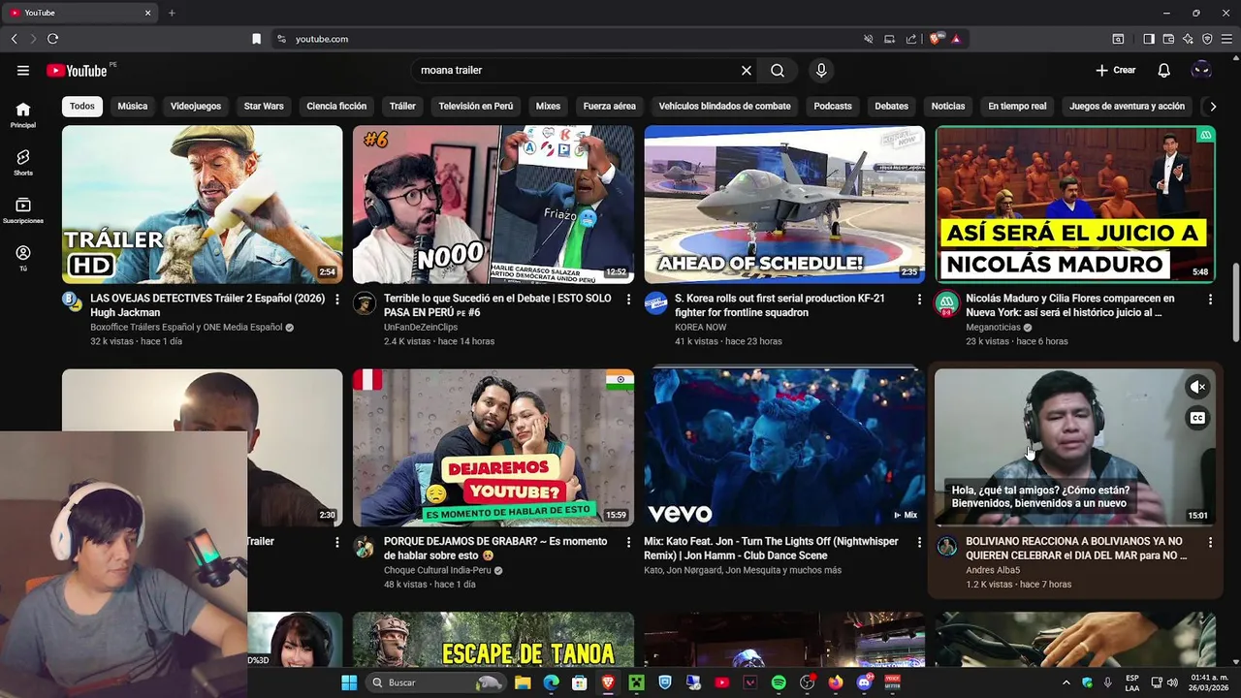Open the YouTube guide hamburger menu
Image resolution: width=1241 pixels, height=698 pixels.
pos(23,70)
